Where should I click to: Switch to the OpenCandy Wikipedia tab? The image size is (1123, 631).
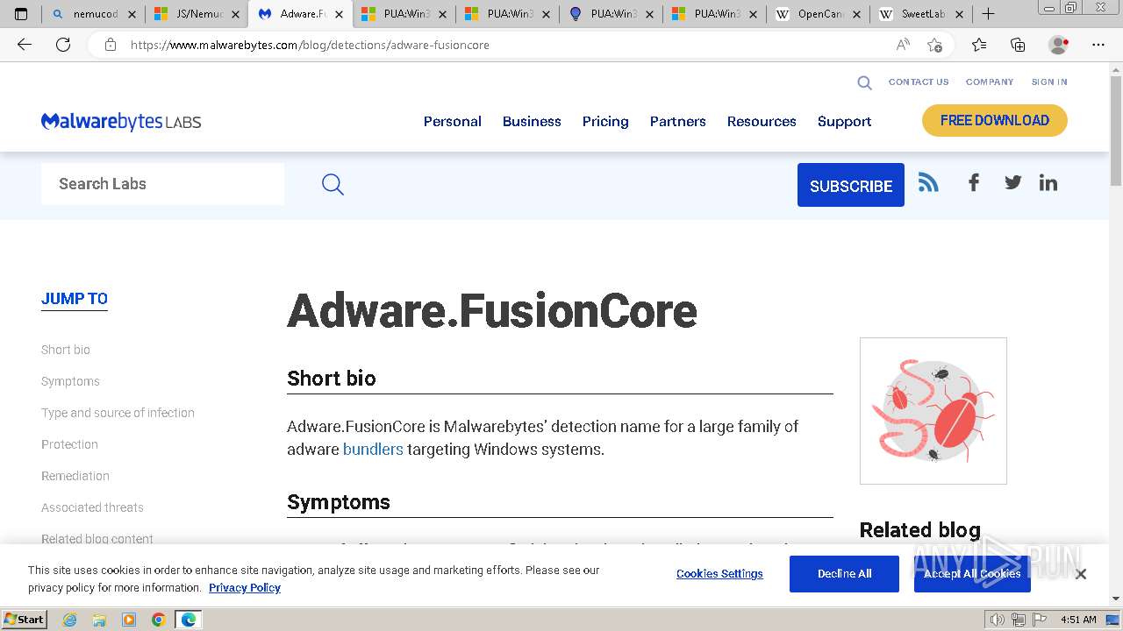click(818, 14)
